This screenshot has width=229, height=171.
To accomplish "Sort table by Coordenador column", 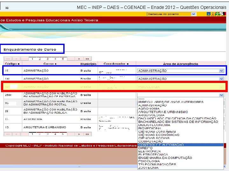I will point(116,64).
